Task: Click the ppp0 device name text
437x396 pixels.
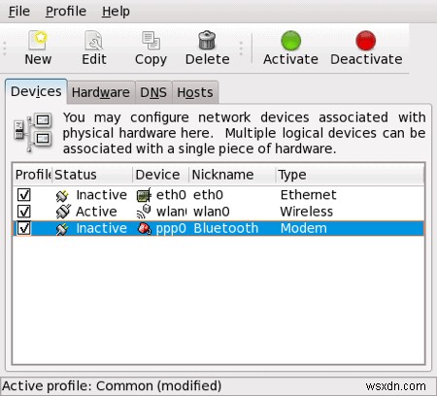Action: 171,229
